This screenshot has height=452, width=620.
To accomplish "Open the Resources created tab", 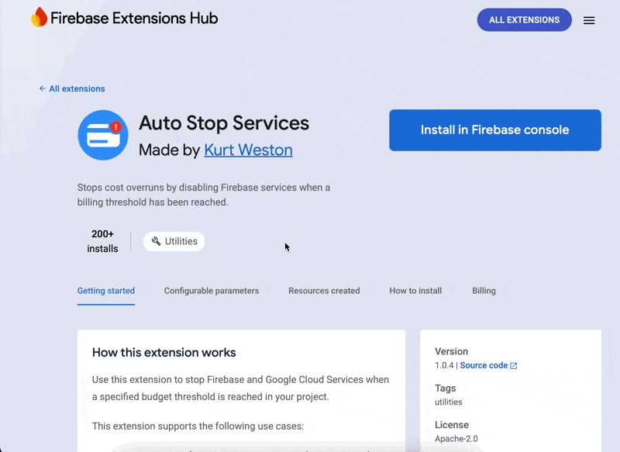I will pos(324,291).
